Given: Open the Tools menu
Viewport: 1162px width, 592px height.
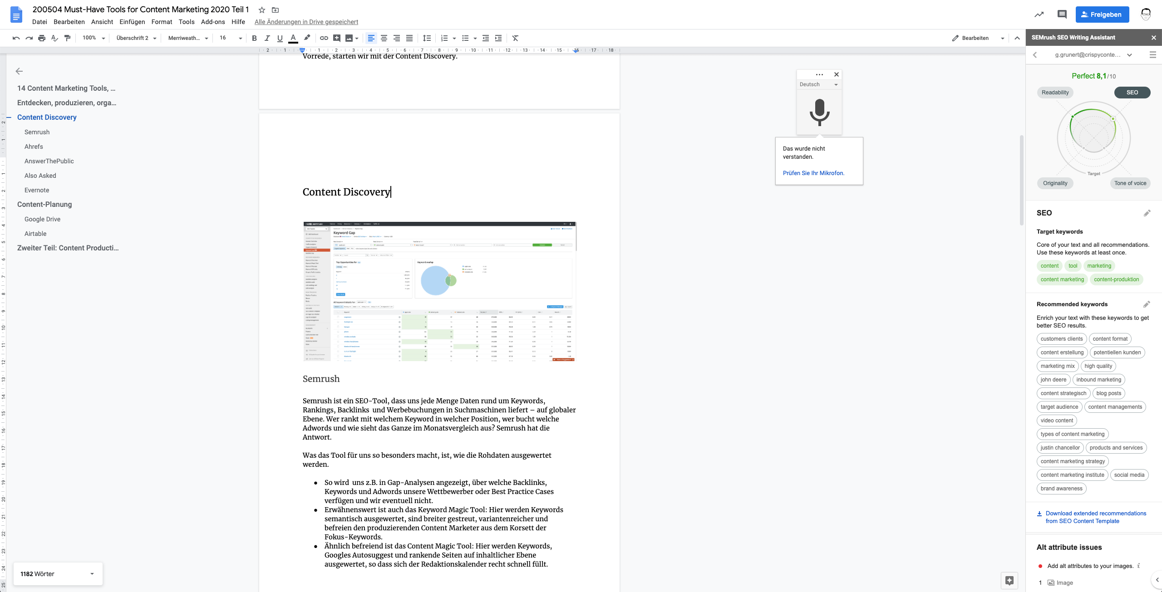Looking at the screenshot, I should pyautogui.click(x=187, y=22).
